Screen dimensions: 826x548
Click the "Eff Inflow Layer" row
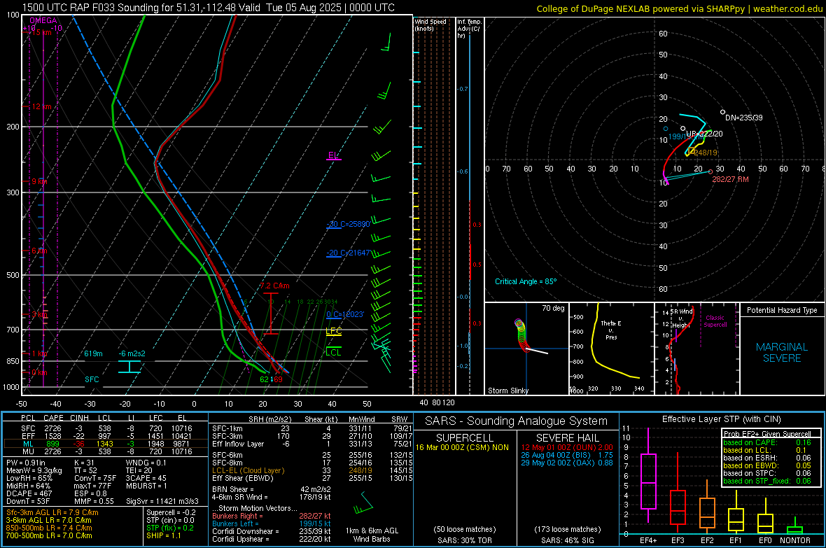(311, 444)
